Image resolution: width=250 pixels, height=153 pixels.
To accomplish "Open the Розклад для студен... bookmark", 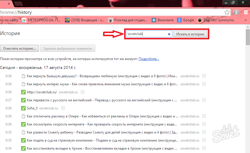I will click(128, 20).
